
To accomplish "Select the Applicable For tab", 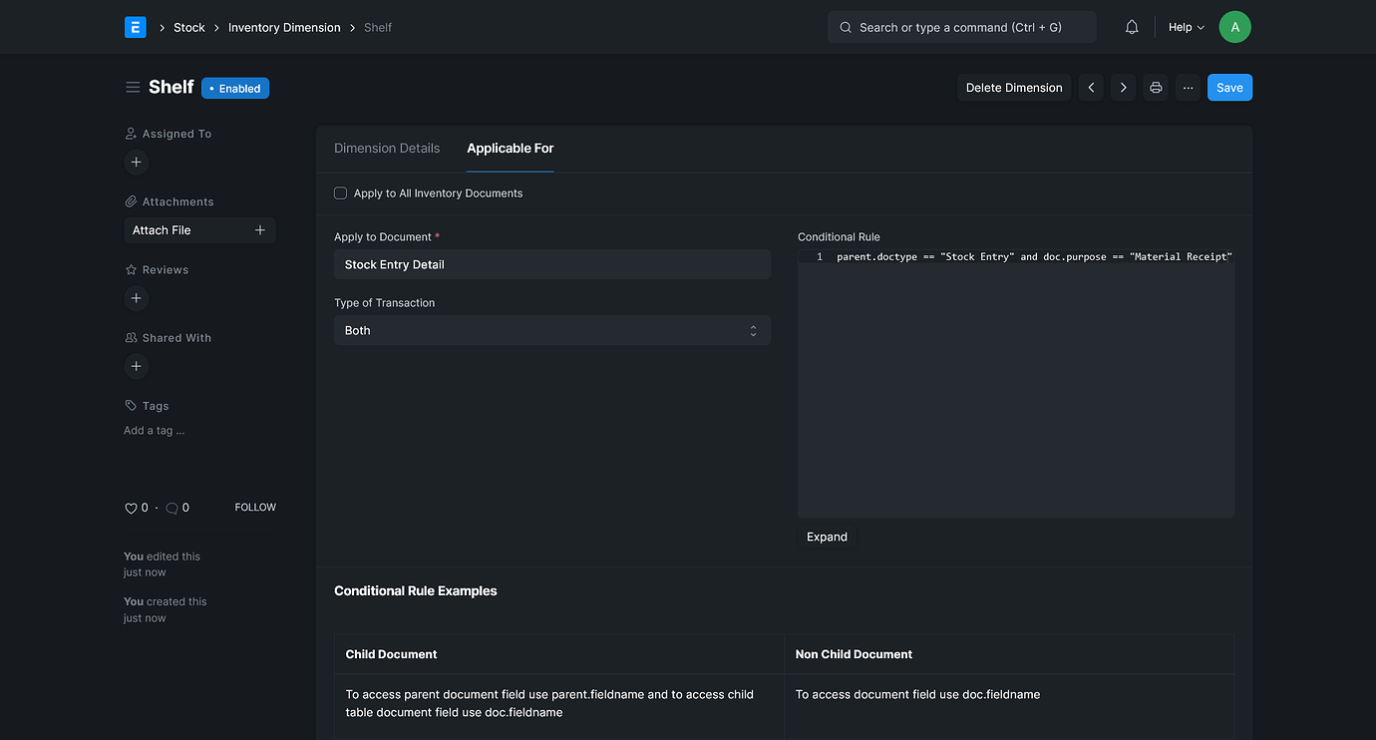I will point(510,148).
